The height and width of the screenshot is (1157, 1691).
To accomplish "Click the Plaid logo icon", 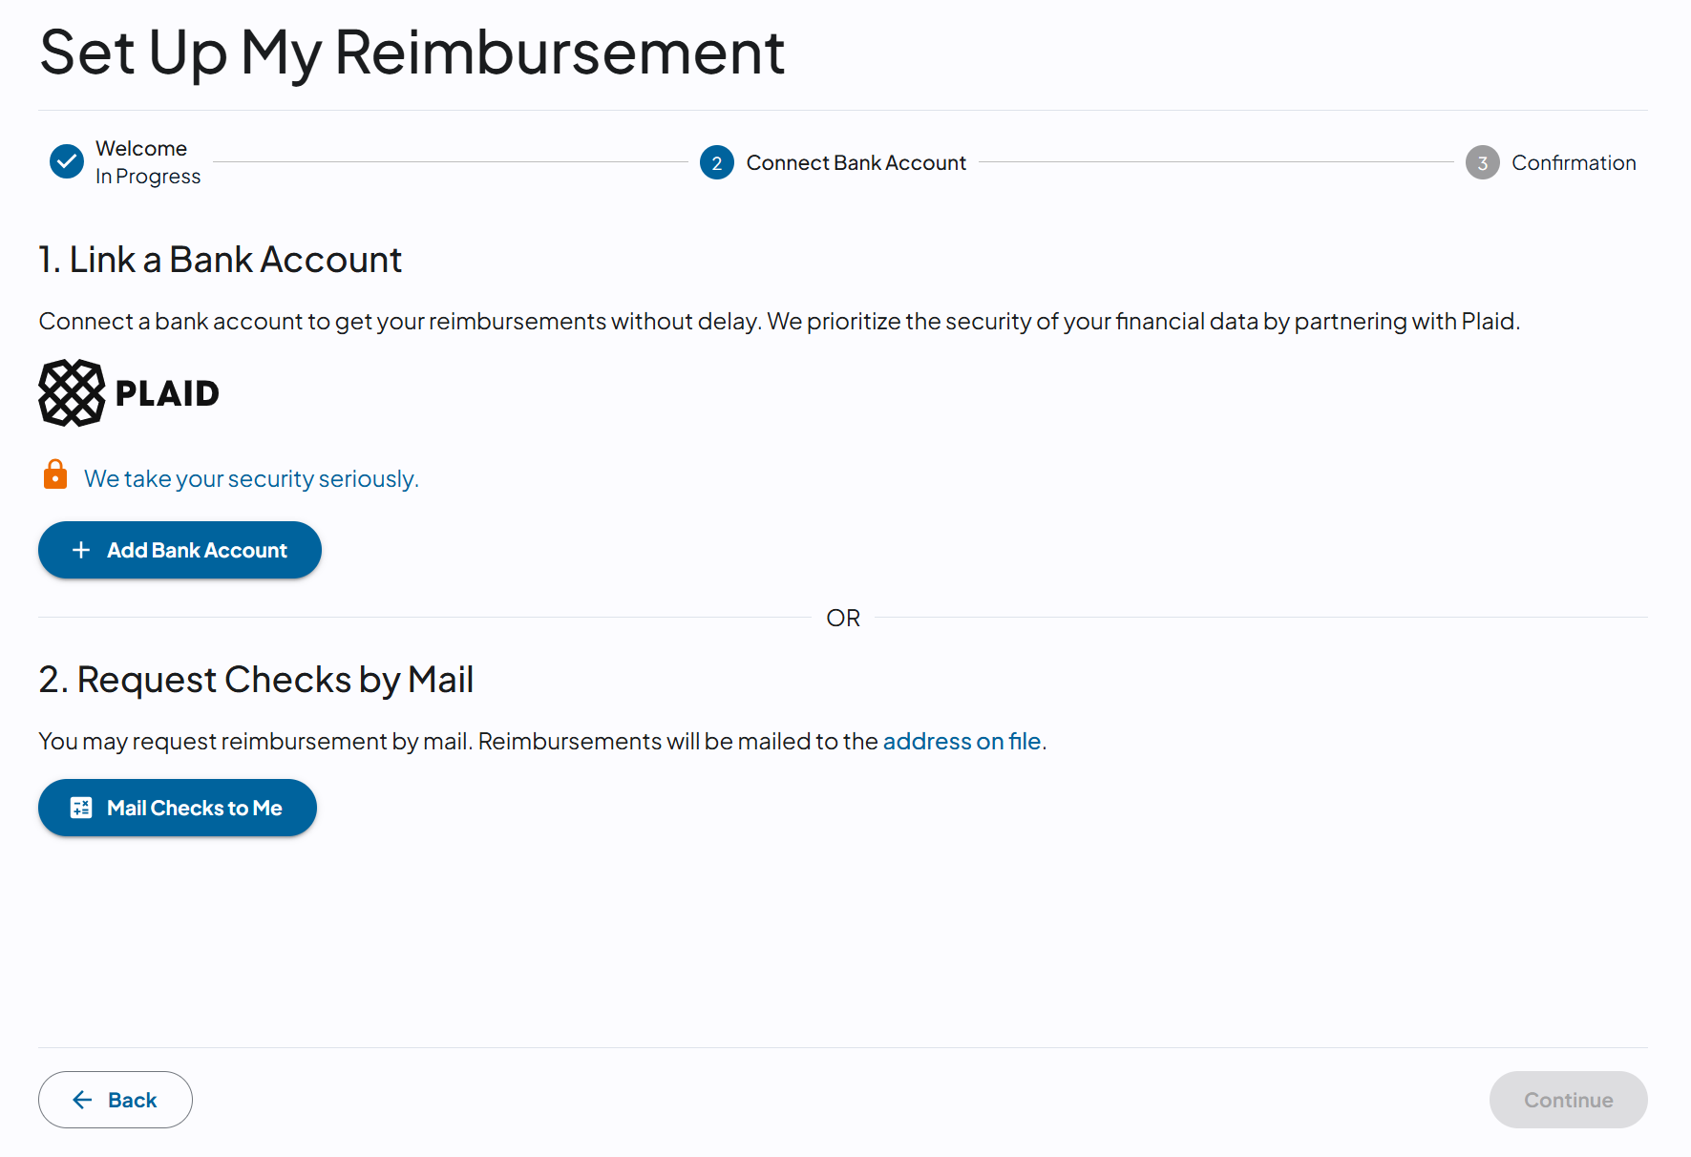I will pyautogui.click(x=72, y=392).
